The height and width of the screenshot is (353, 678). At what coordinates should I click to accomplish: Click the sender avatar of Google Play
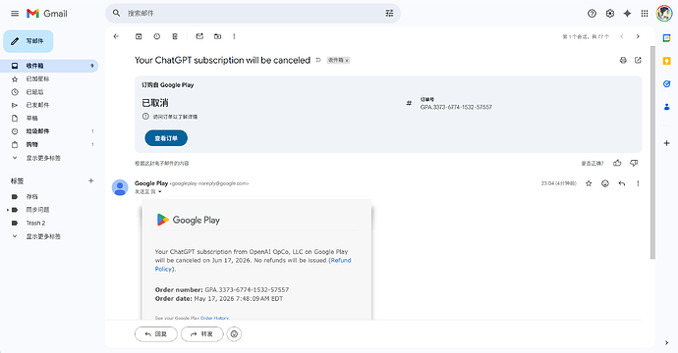tap(120, 187)
